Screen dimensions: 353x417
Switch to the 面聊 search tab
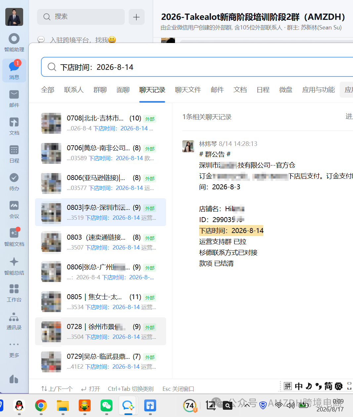123,90
